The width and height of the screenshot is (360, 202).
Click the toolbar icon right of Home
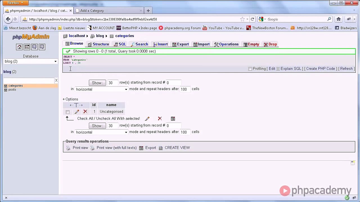coord(349,19)
